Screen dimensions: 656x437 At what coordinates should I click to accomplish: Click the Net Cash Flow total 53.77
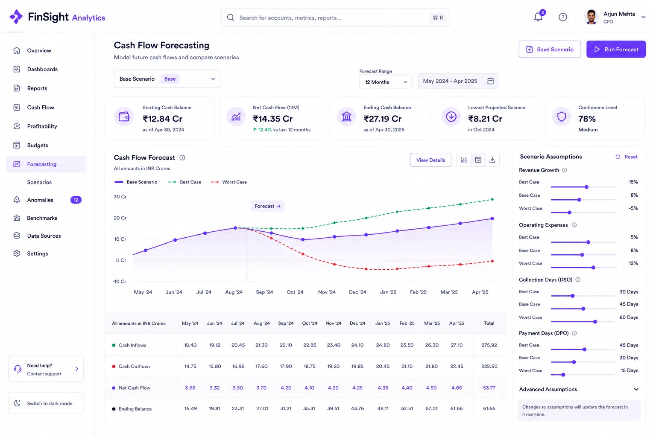click(x=489, y=388)
